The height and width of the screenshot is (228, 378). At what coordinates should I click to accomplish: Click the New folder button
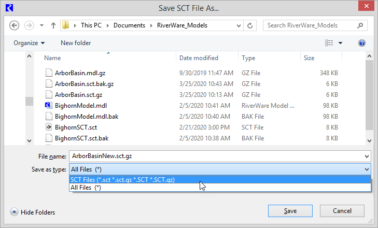[76, 43]
